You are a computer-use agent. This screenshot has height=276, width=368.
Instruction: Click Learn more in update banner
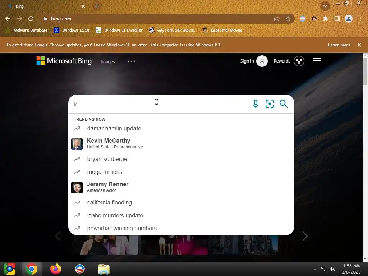coord(339,45)
